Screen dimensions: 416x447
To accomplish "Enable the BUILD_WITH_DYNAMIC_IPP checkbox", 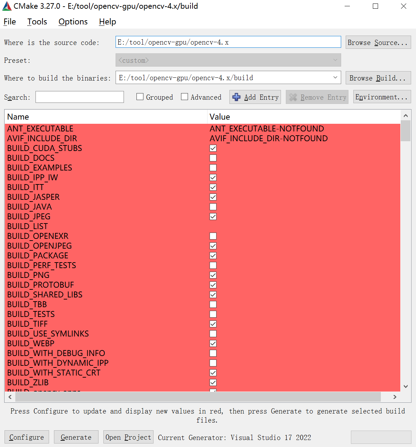I will coord(213,363).
